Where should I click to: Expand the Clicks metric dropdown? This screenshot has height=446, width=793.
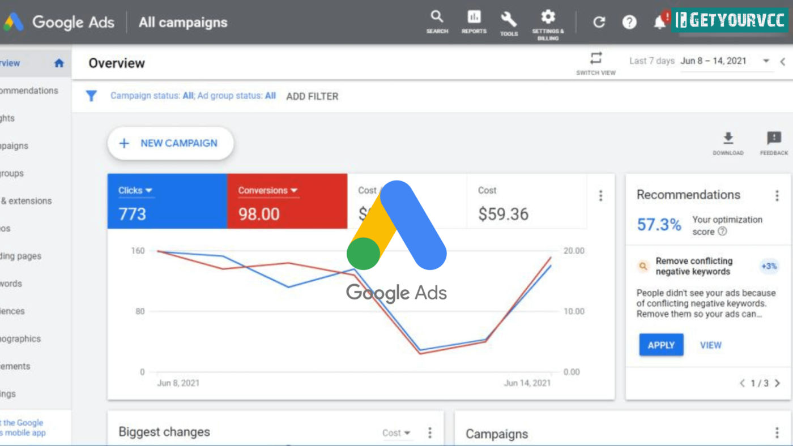coord(136,191)
